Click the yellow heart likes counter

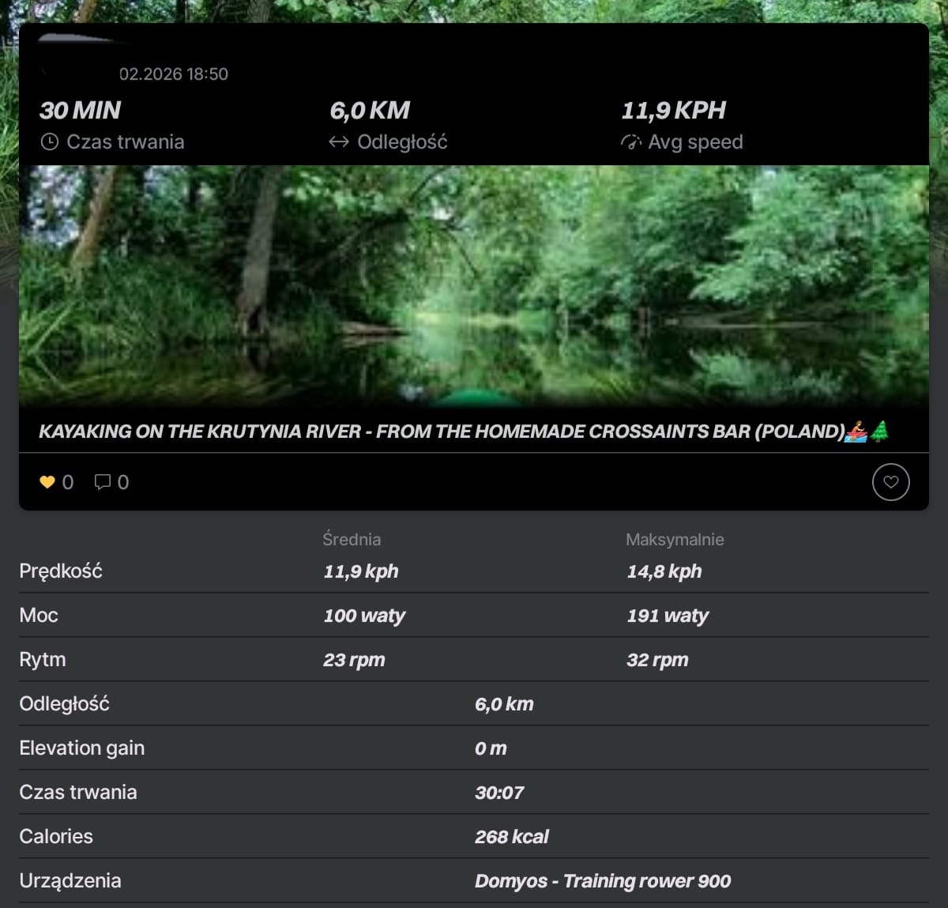coord(48,482)
